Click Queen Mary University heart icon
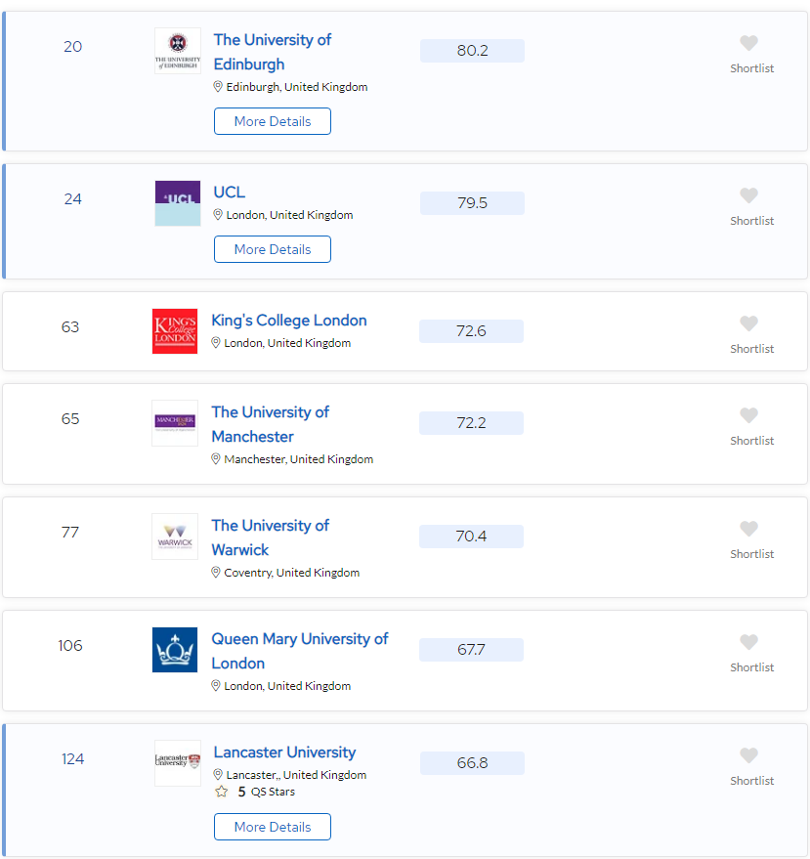The width and height of the screenshot is (810, 859). (x=748, y=643)
